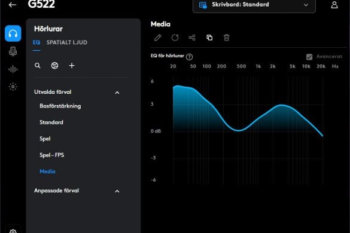This screenshot has height=233, width=350.
Task: Delete the Media preset trash icon
Action: coord(226,38)
